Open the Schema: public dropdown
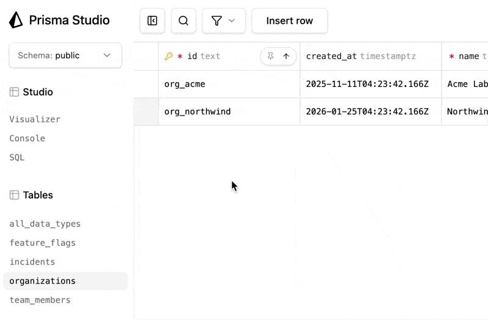Screen dimensions: 488x320 [x=65, y=55]
